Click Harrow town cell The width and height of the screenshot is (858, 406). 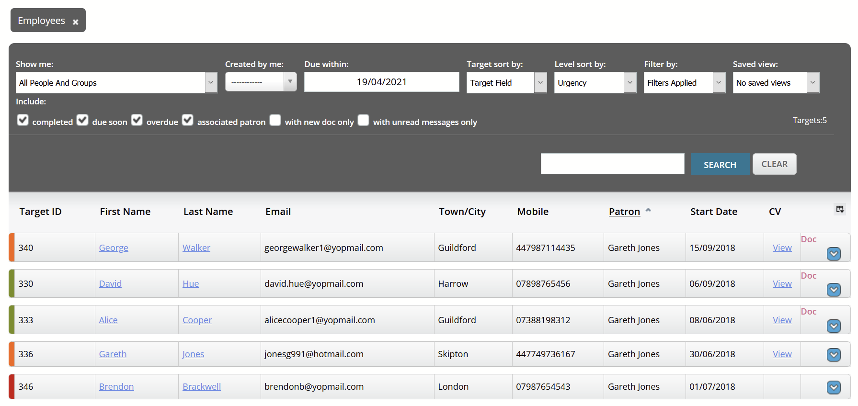click(x=453, y=283)
